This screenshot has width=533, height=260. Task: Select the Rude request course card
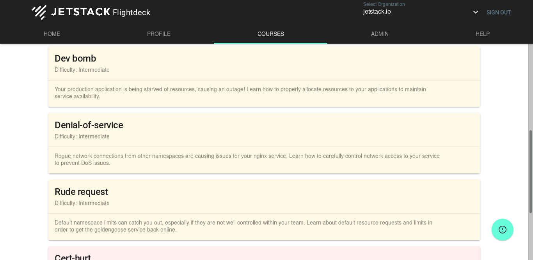coord(264,210)
